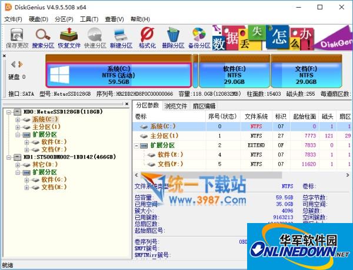
Task: Select 文档(F:) row in partition table
Action: (242, 164)
